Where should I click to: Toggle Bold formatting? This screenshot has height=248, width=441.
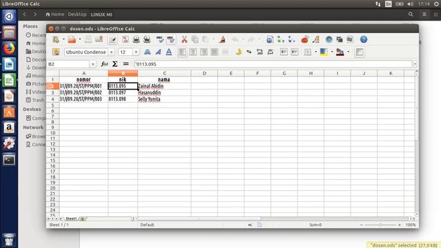point(147,52)
